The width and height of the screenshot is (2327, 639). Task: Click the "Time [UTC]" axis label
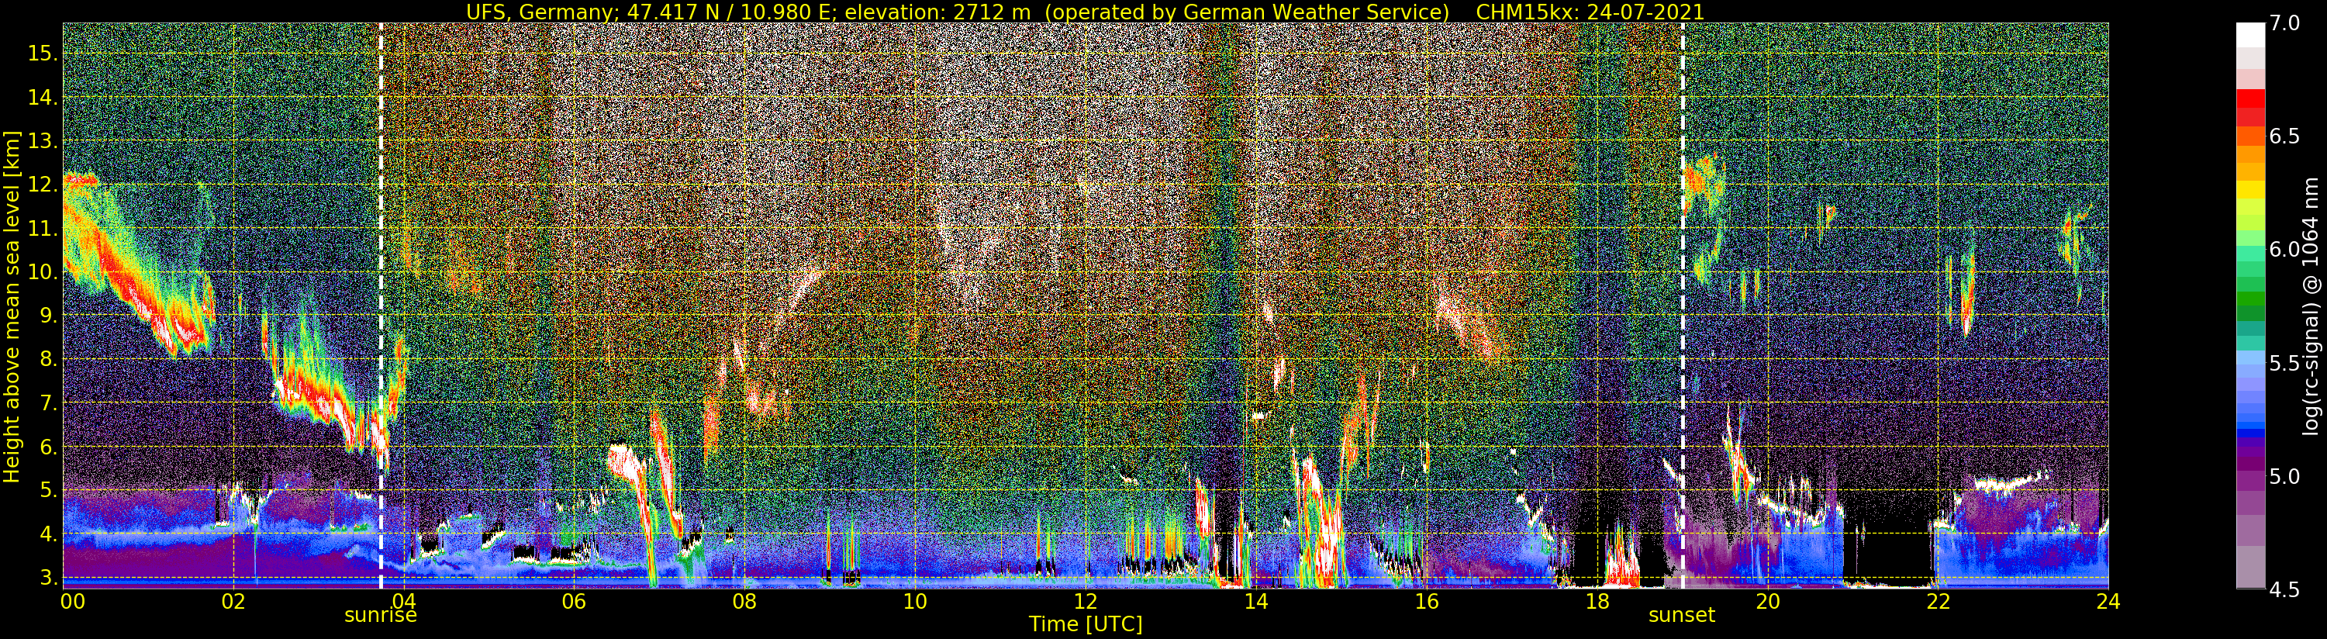pyautogui.click(x=1086, y=624)
